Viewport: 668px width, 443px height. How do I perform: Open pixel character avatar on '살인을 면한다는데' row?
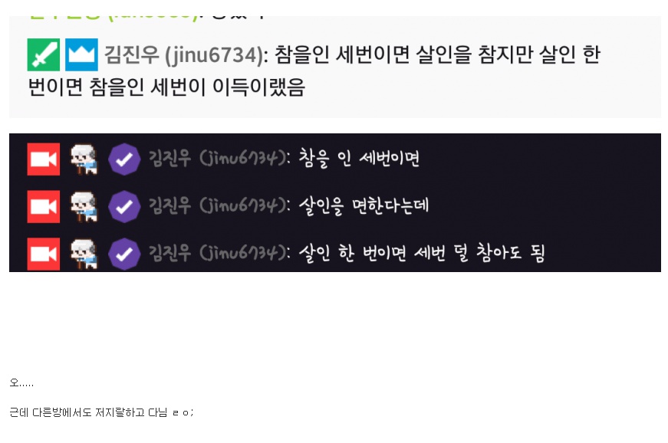(x=84, y=206)
